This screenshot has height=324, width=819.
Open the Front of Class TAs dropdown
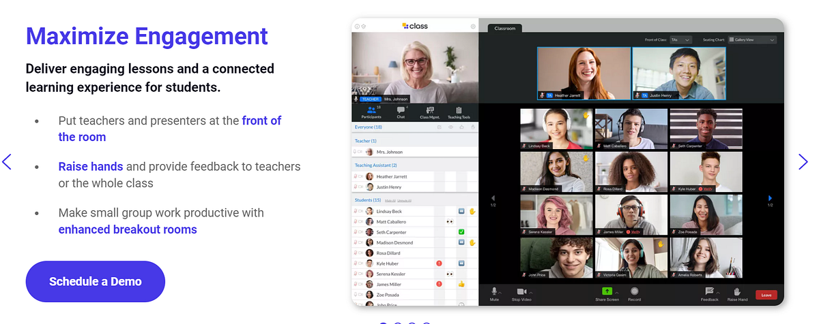click(x=680, y=40)
